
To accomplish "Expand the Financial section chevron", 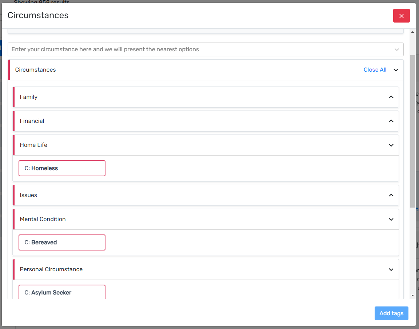I will (x=391, y=121).
